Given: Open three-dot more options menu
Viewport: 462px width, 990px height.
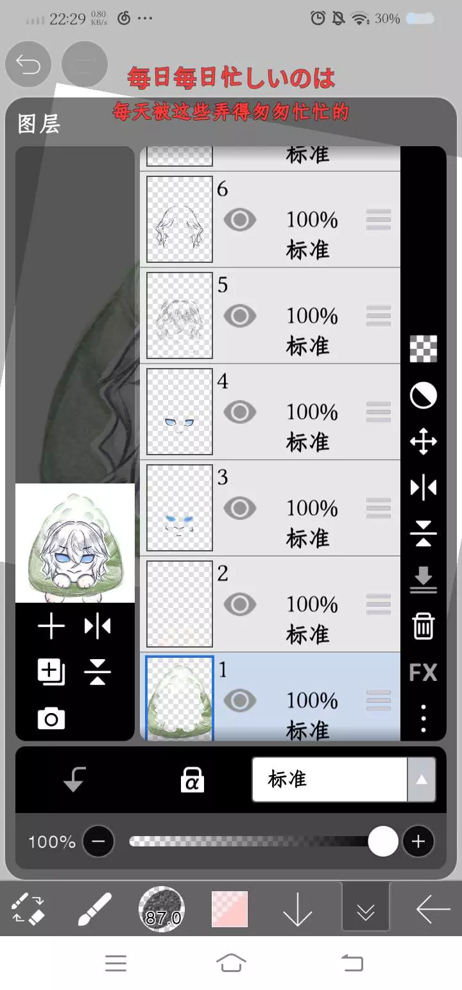Looking at the screenshot, I should coord(424,719).
